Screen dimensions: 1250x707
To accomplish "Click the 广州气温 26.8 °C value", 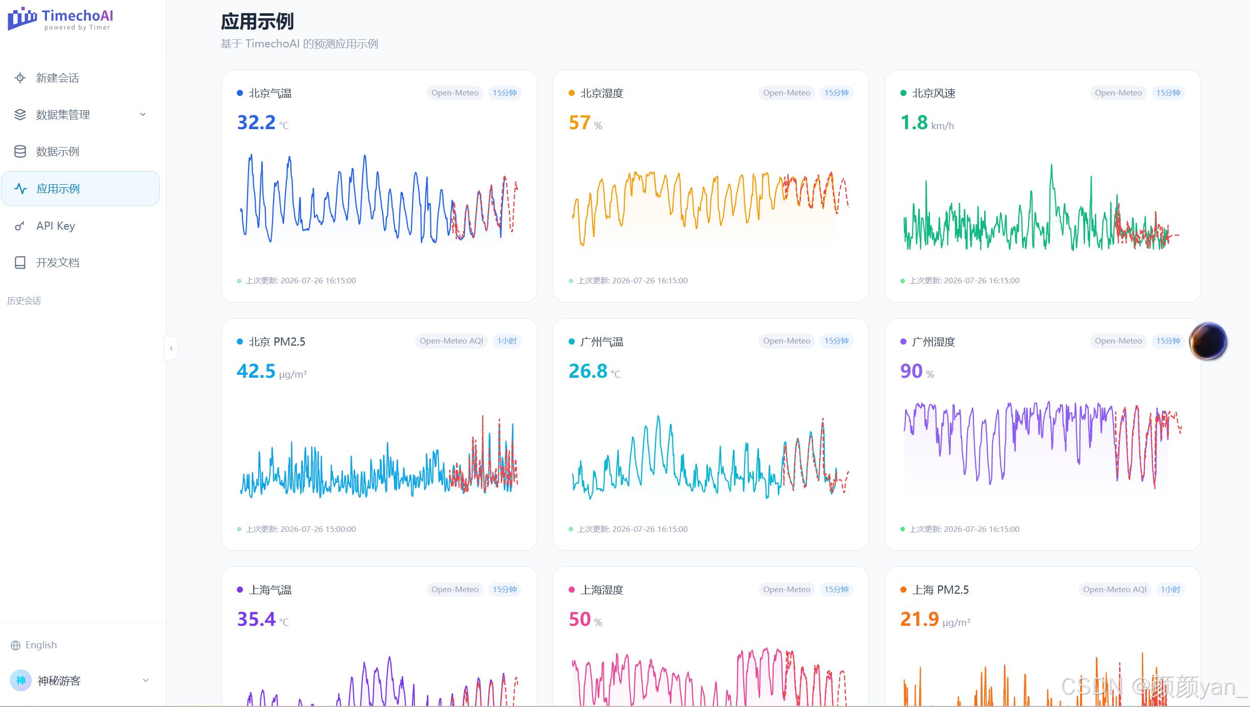I will click(595, 371).
